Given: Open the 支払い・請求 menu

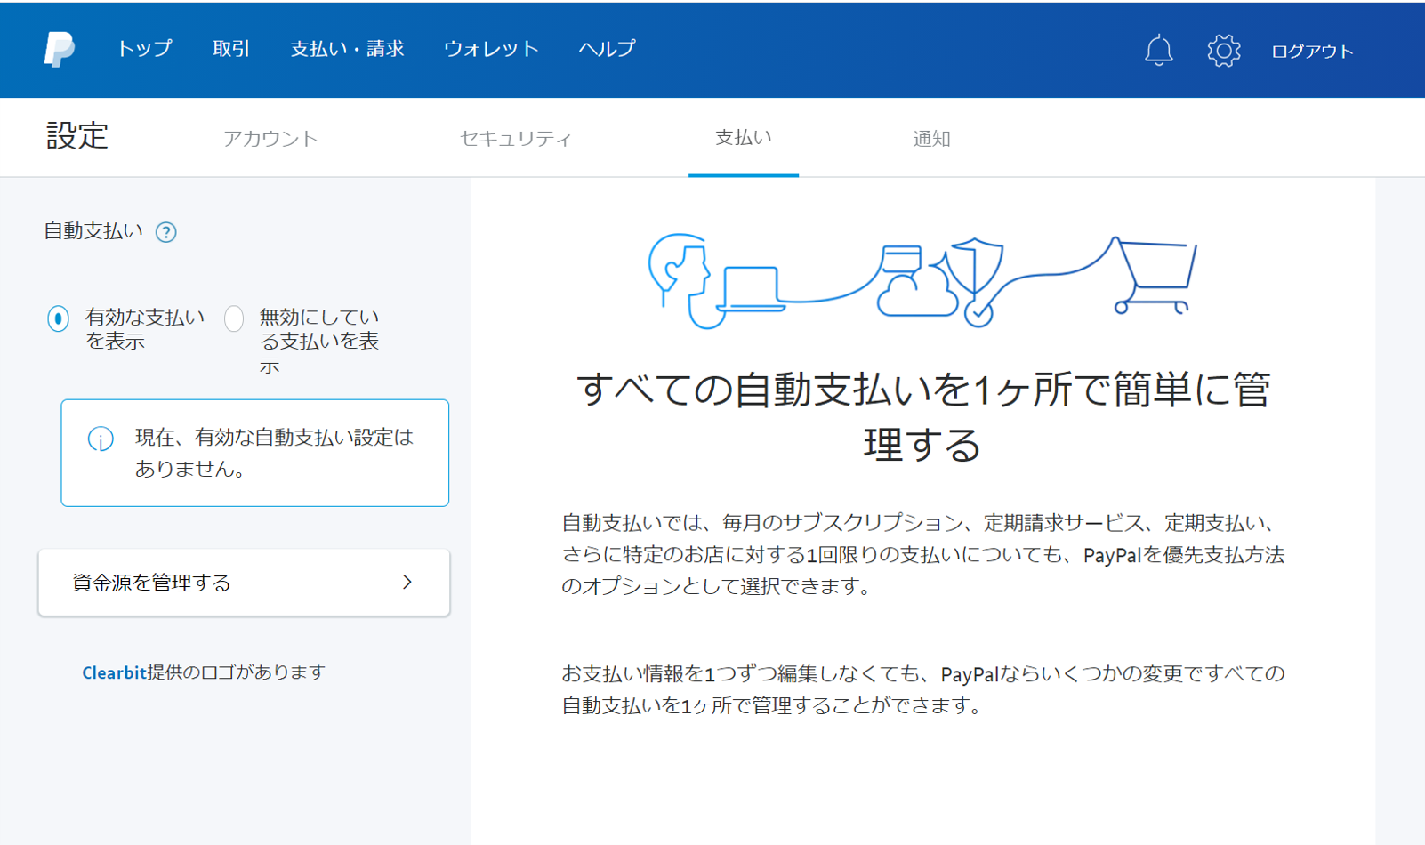Looking at the screenshot, I should point(347,49).
